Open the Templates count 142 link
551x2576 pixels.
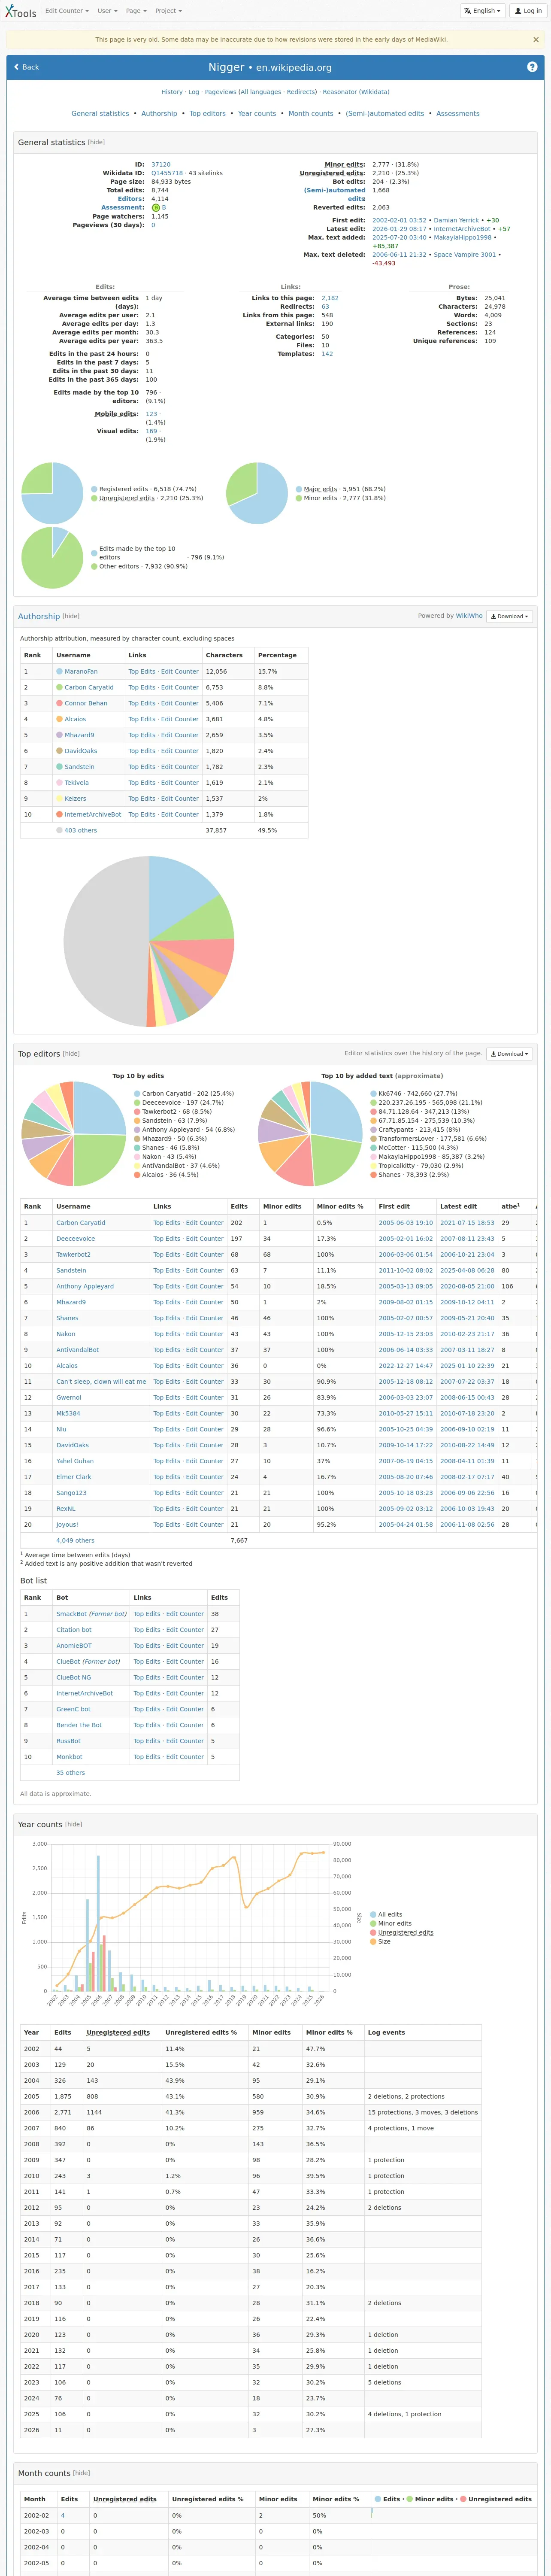point(327,354)
